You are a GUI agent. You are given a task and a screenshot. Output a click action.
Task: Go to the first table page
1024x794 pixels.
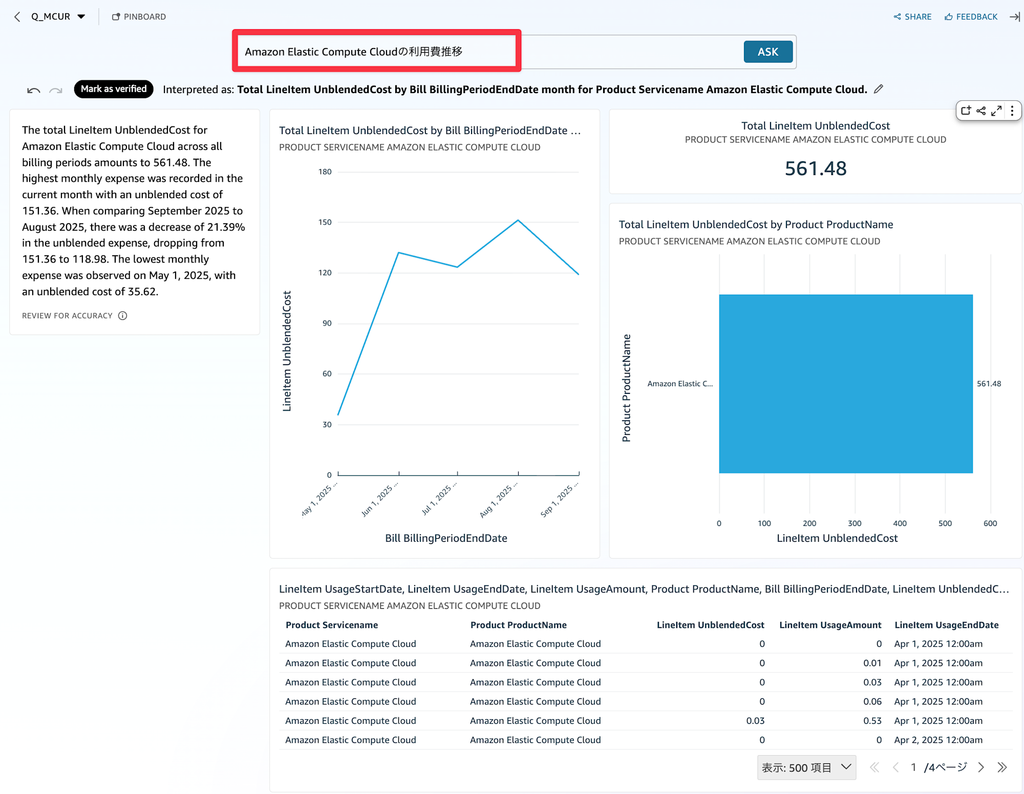874,767
